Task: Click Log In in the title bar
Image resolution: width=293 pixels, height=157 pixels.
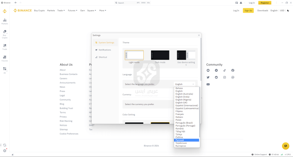Action: click(x=252, y=3)
